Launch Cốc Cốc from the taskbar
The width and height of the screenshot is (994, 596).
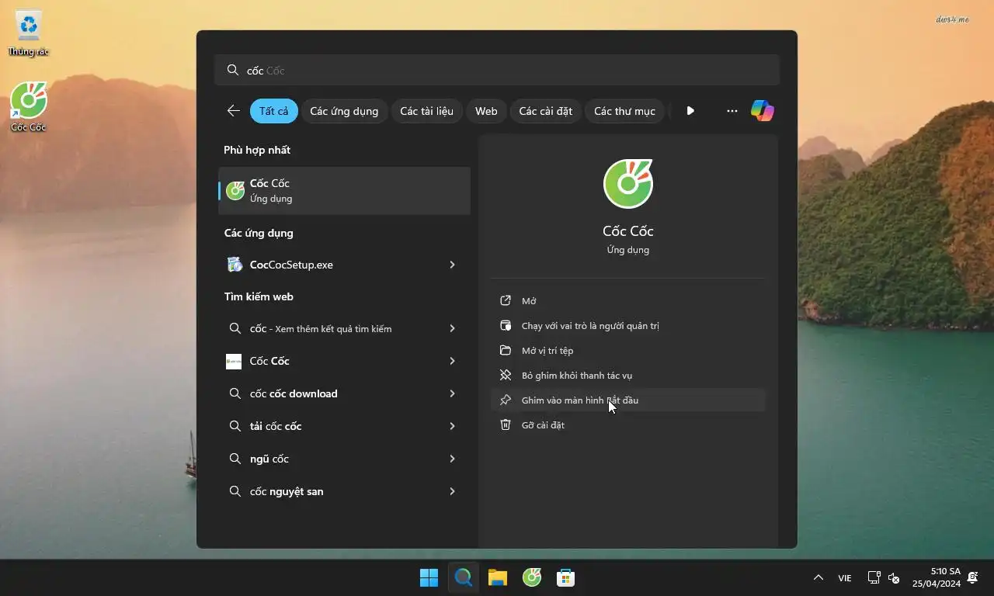532,577
